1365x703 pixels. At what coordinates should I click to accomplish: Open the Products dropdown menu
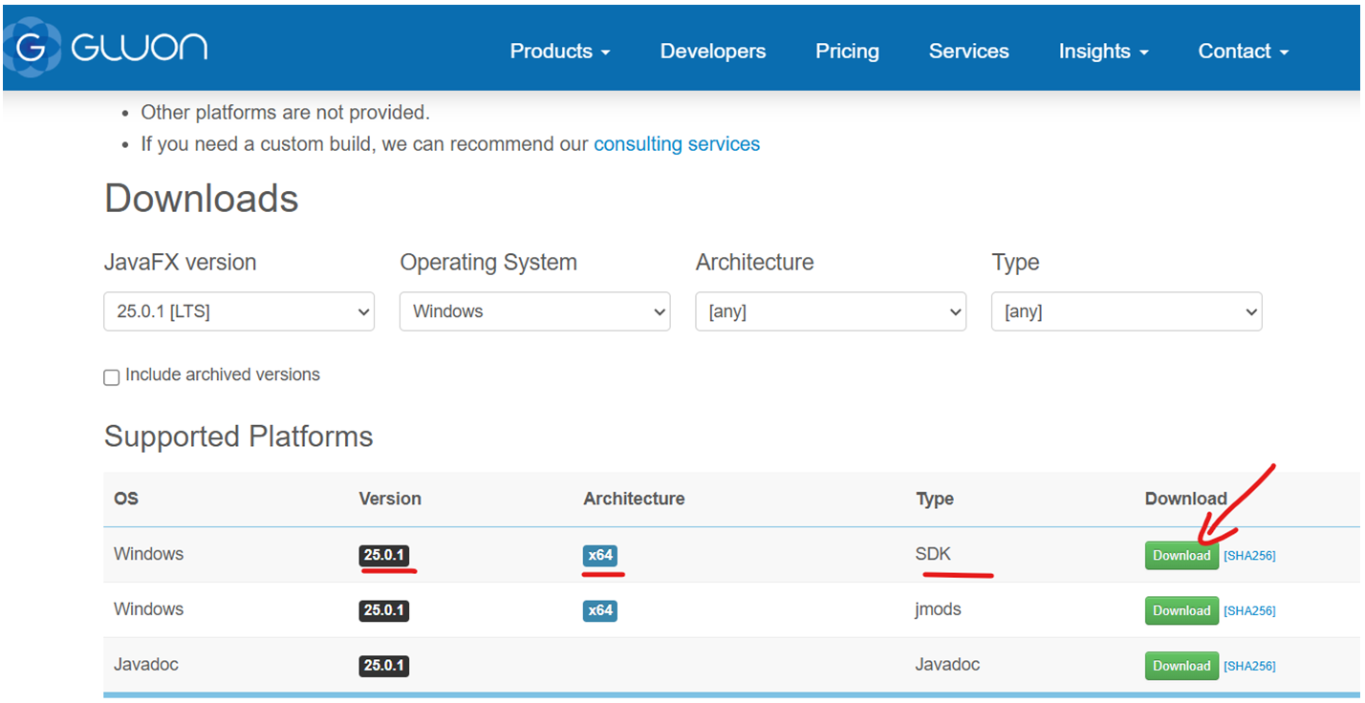click(559, 51)
